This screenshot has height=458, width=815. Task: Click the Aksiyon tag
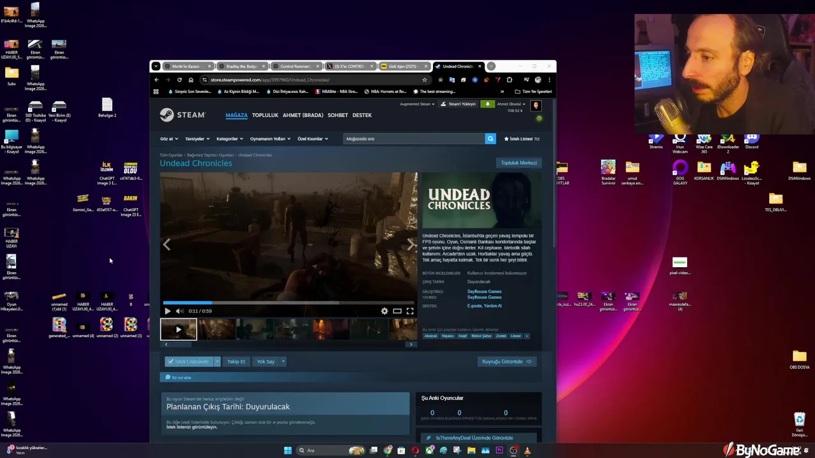(431, 336)
